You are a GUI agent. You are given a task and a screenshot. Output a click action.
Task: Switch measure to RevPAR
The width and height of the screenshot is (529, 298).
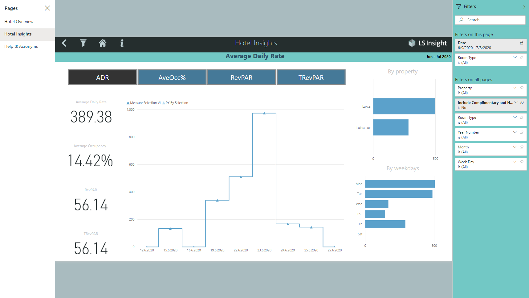(x=242, y=77)
